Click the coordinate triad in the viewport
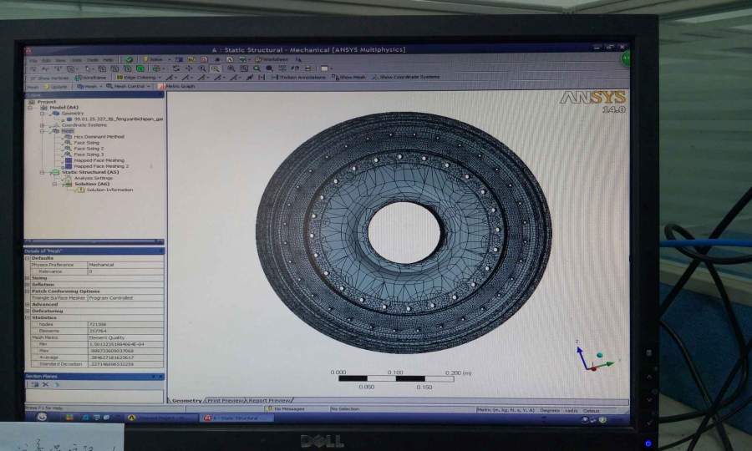This screenshot has height=451, width=752. [594, 357]
